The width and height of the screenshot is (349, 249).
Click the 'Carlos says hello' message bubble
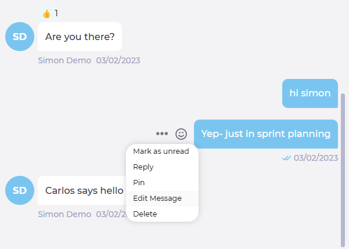[x=82, y=190]
